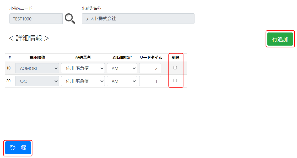Click the リードタイム input showing 1
This screenshot has height=158, width=297.
tap(150, 81)
